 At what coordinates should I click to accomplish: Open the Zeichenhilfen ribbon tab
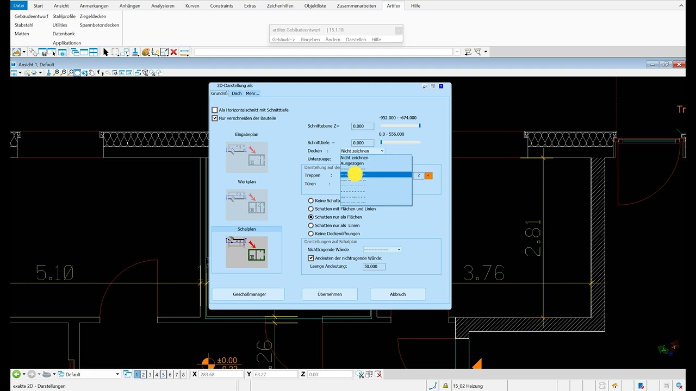280,6
